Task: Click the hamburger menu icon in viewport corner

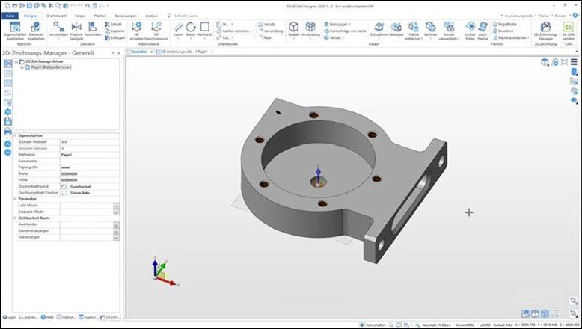Action: point(574,62)
